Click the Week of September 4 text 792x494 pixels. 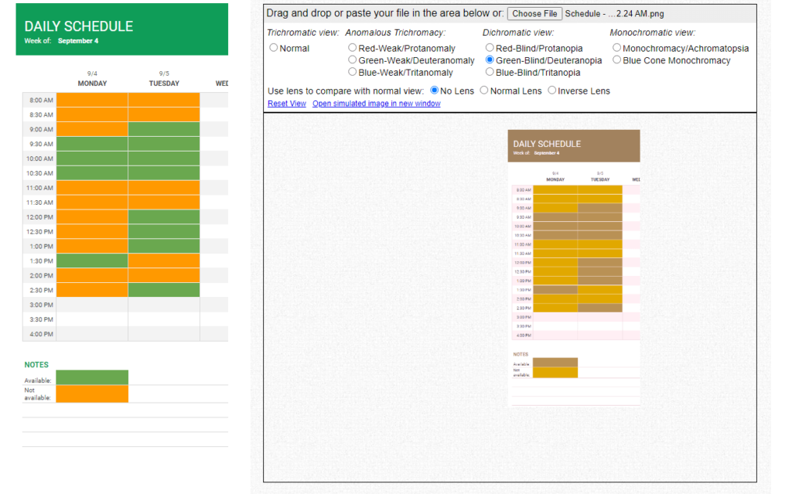point(62,41)
